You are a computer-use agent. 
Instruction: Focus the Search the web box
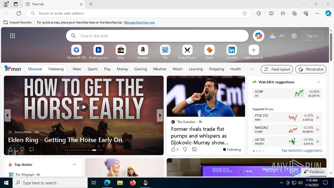pos(157,36)
